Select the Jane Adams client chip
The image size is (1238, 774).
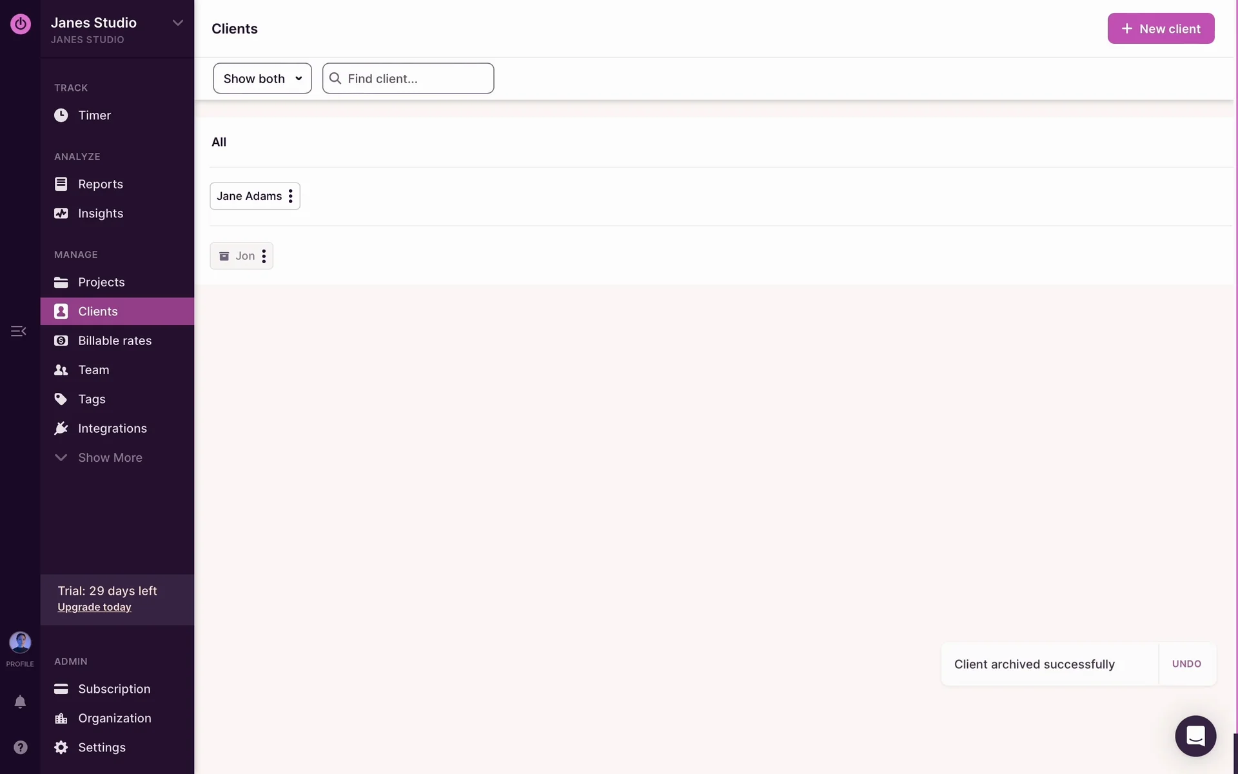248,196
